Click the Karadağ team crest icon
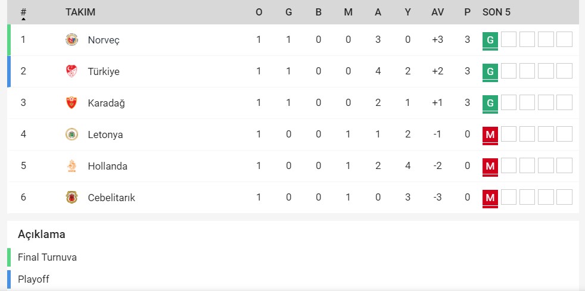This screenshot has width=585, height=291. coord(71,103)
